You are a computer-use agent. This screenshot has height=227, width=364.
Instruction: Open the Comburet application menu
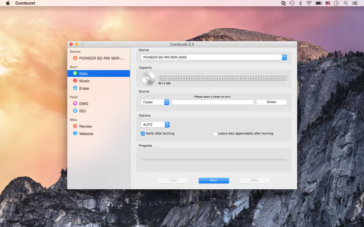click(25, 3)
